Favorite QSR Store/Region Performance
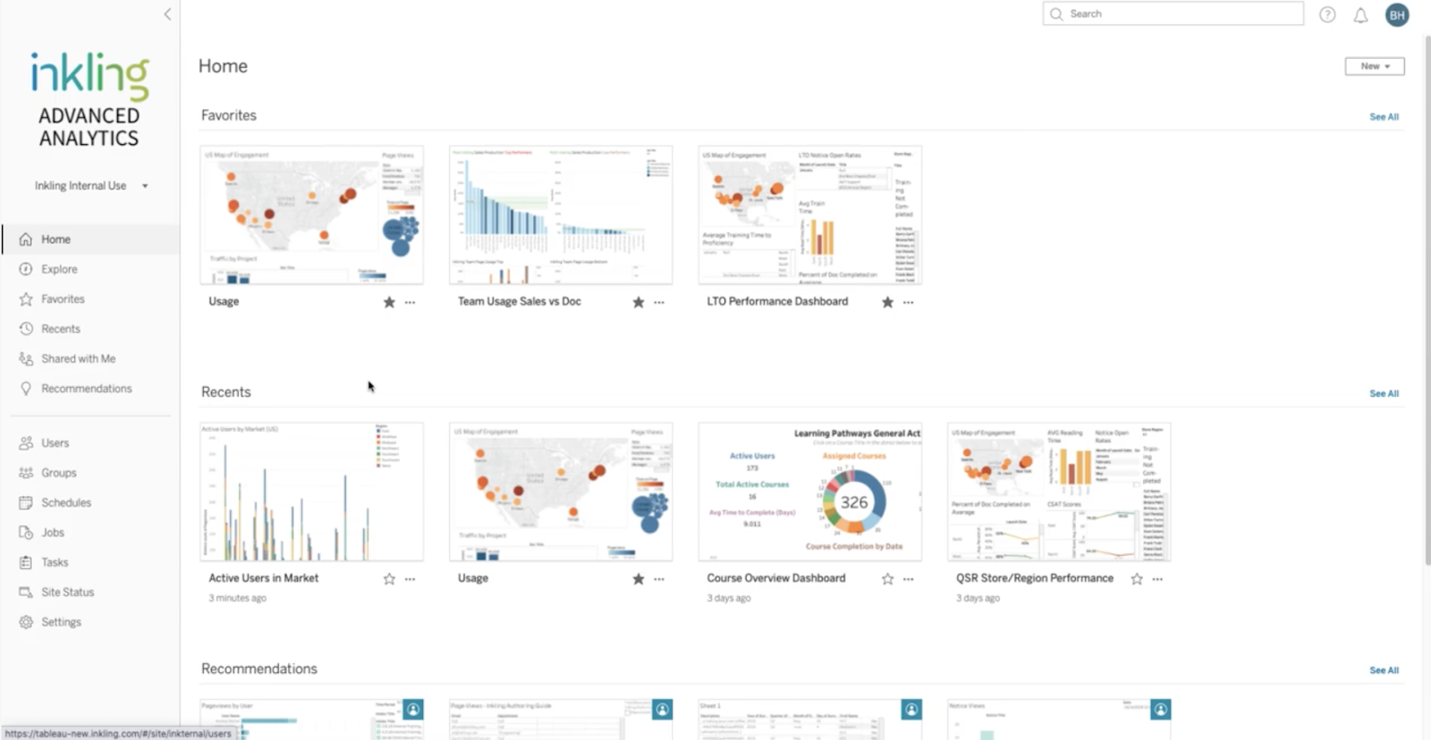Image resolution: width=1431 pixels, height=740 pixels. pyautogui.click(x=1137, y=579)
